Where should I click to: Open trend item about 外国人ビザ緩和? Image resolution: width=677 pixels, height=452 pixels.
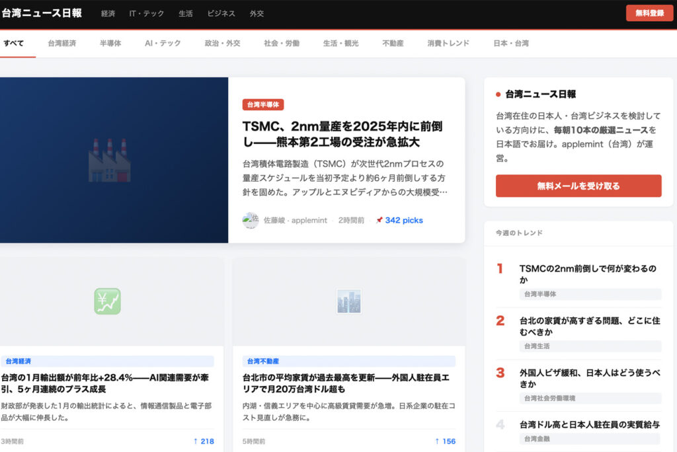588,378
